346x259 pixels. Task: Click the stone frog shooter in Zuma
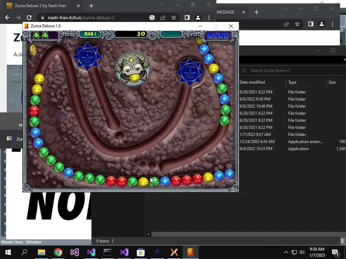(x=132, y=68)
